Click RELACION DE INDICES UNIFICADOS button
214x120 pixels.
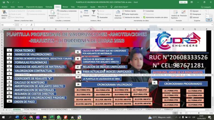(x=104, y=67)
